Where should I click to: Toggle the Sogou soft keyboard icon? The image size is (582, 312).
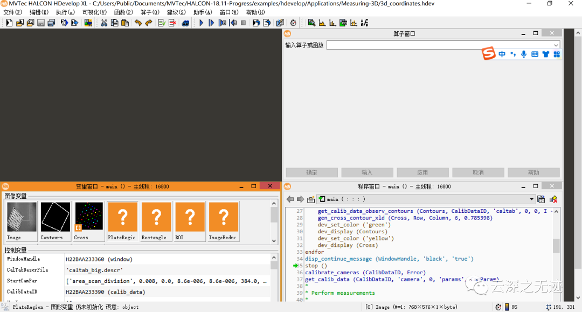(x=535, y=54)
